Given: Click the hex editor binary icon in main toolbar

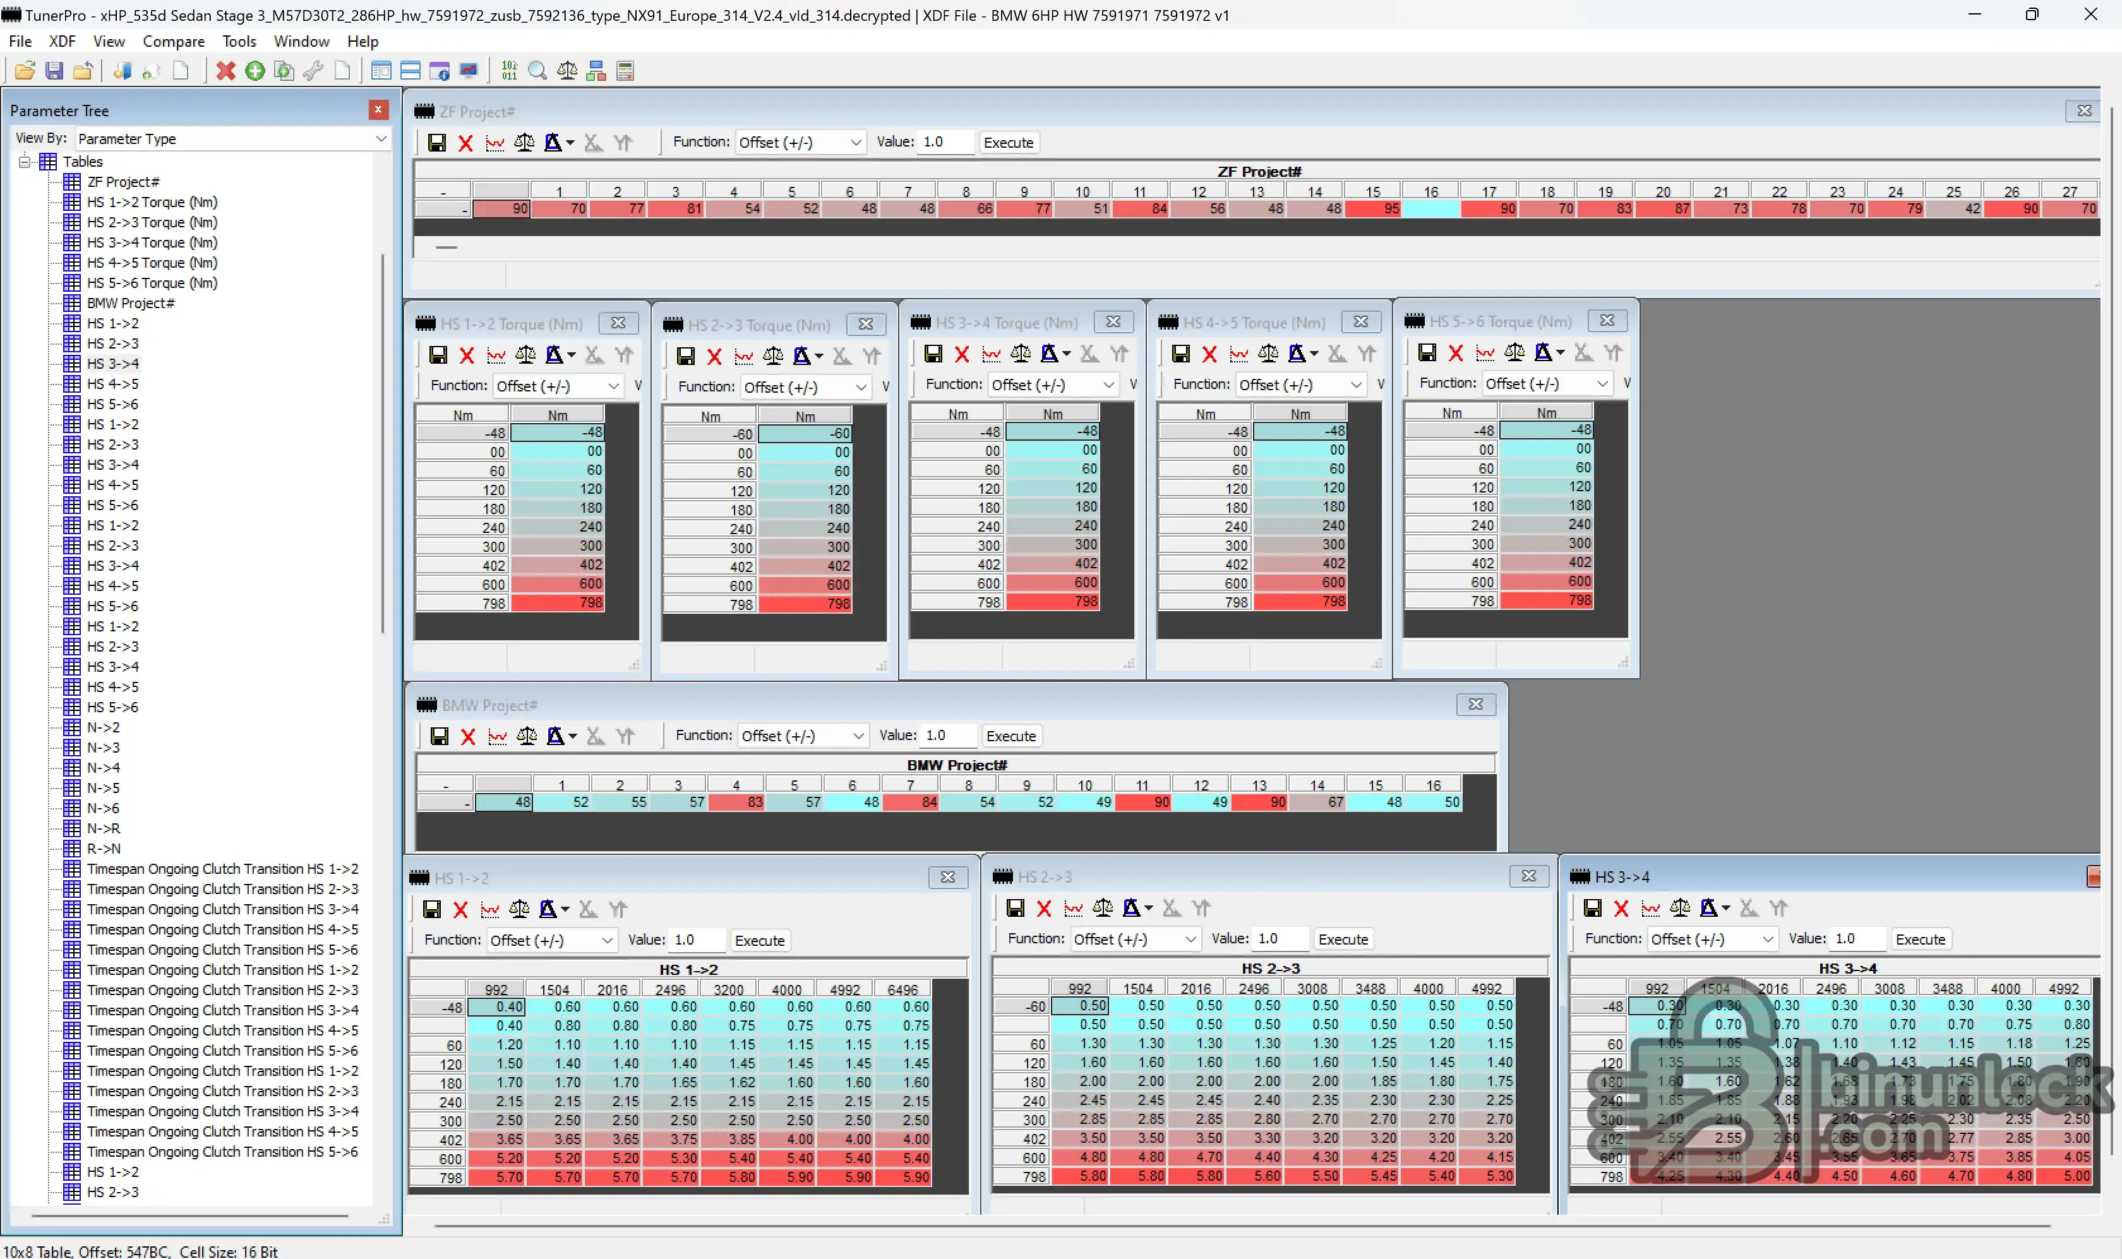Looking at the screenshot, I should [x=509, y=71].
